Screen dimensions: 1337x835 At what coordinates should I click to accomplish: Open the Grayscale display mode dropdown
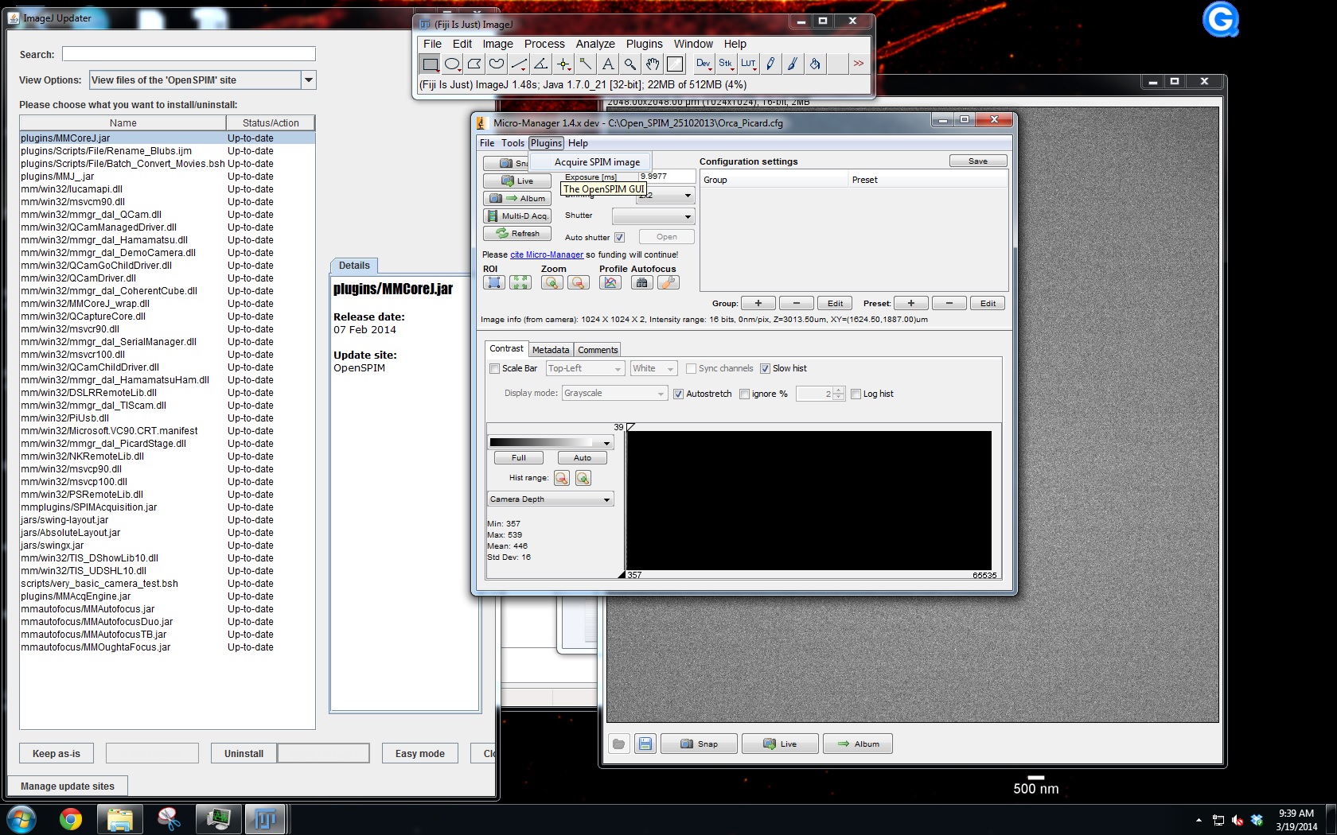614,394
